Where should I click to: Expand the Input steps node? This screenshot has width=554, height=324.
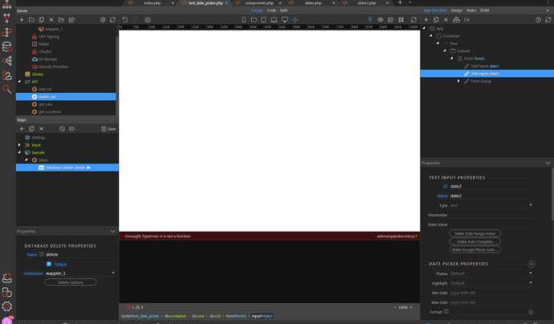(x=19, y=145)
